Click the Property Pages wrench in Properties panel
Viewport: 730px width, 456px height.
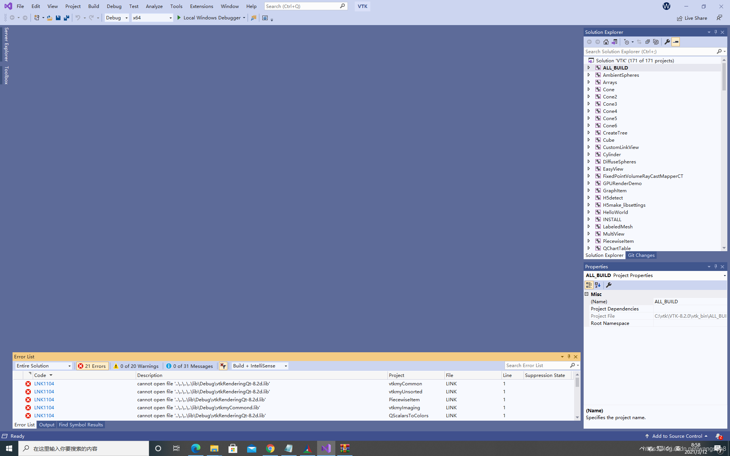[609, 285]
